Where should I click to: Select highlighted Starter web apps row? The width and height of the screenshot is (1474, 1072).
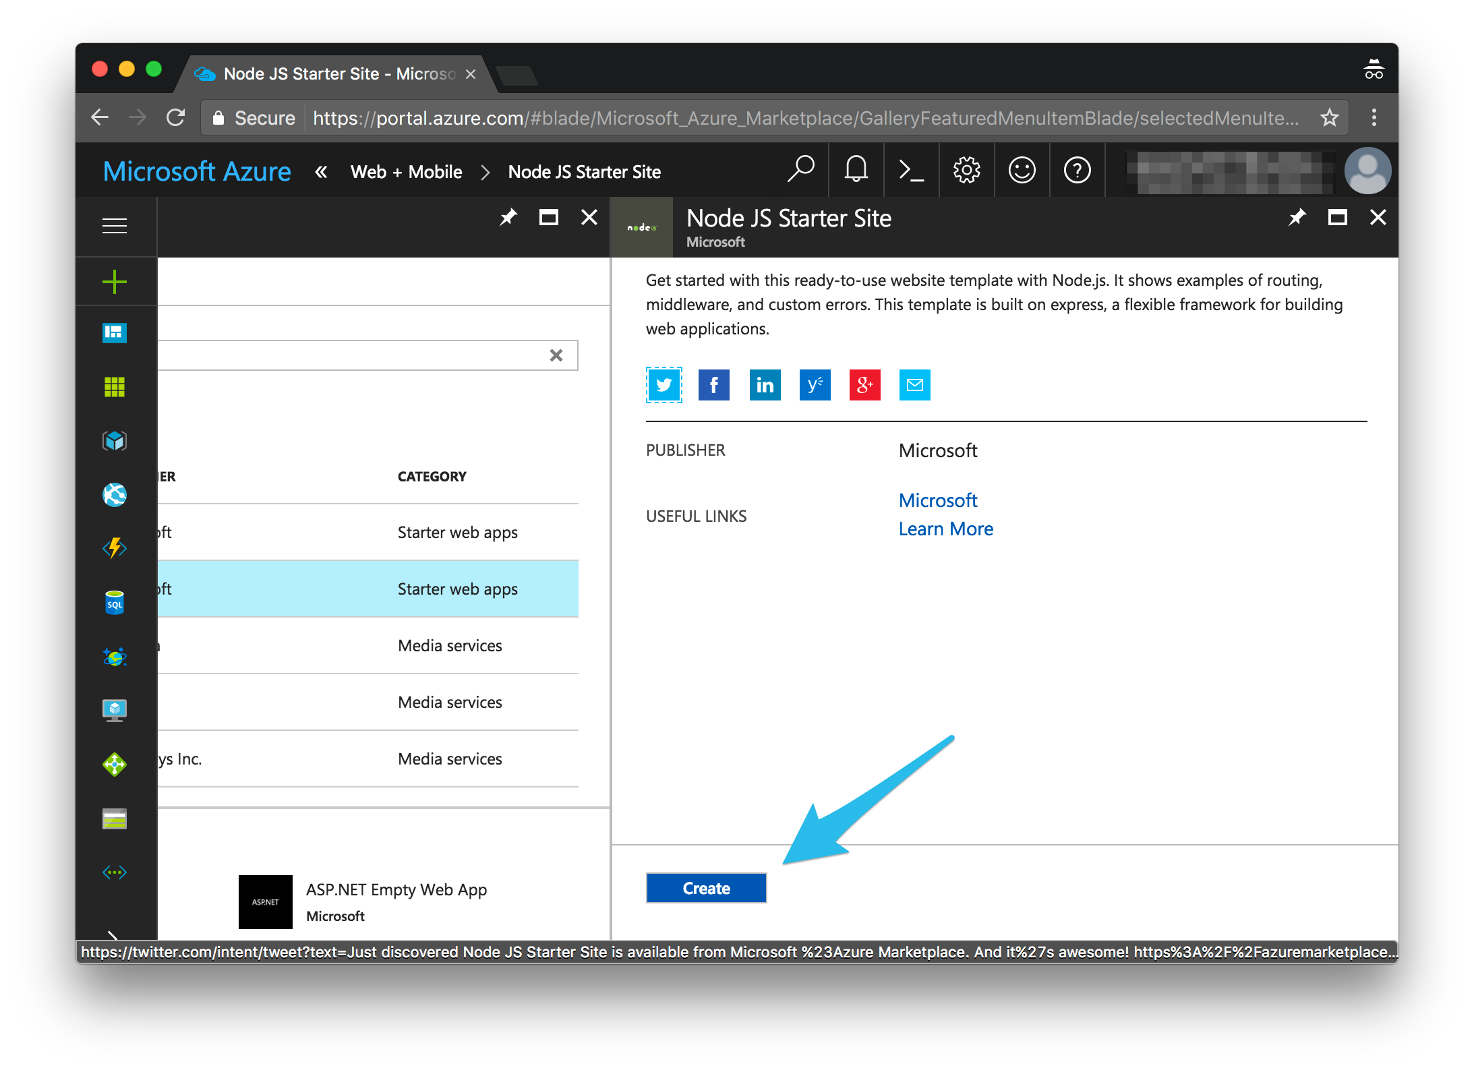pos(368,589)
